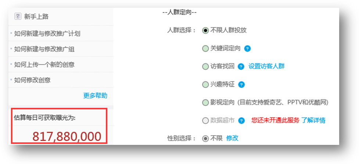Click the 设置访客人群 link

266,67
